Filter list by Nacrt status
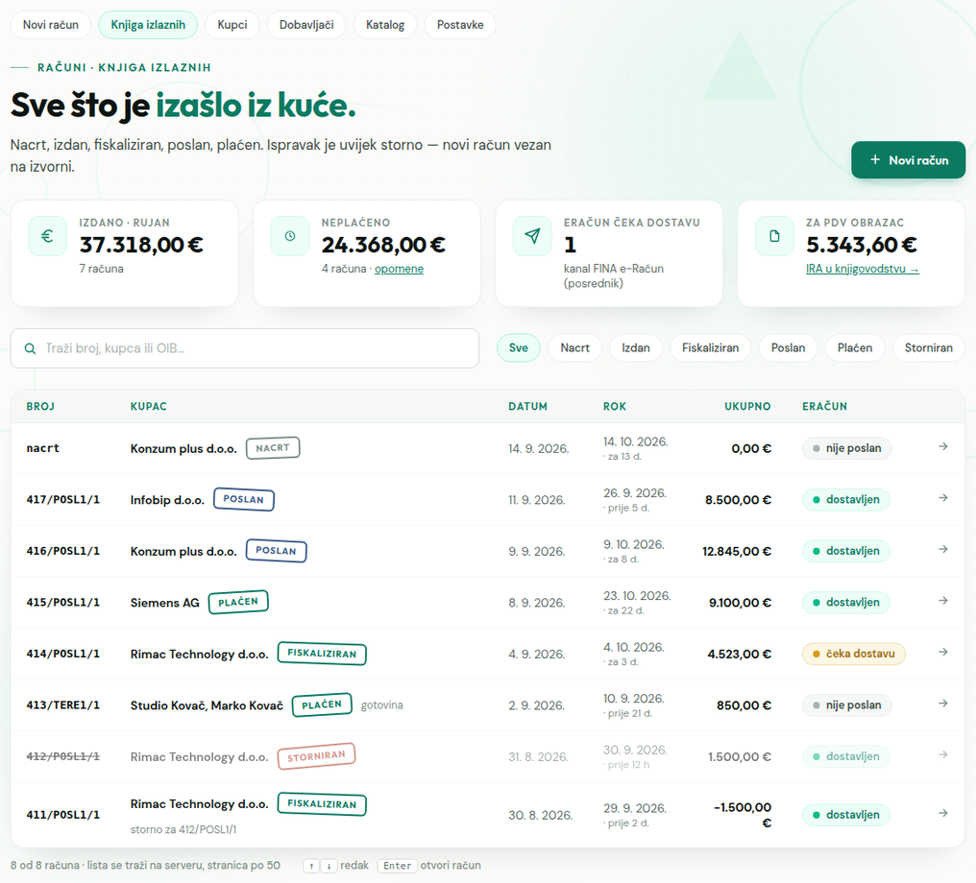Image resolution: width=976 pixels, height=883 pixels. point(574,348)
